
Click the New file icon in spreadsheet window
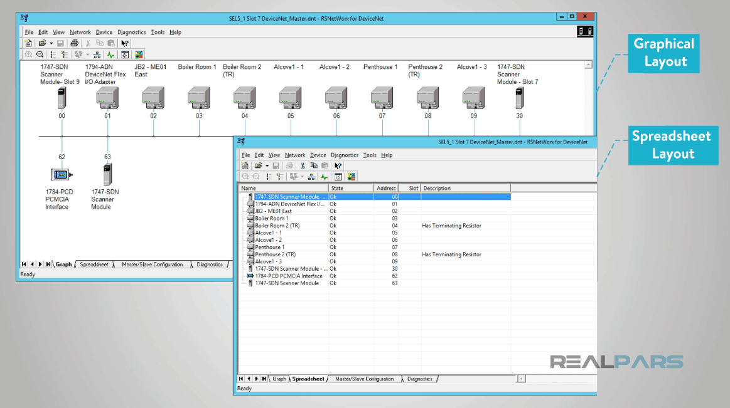point(245,166)
